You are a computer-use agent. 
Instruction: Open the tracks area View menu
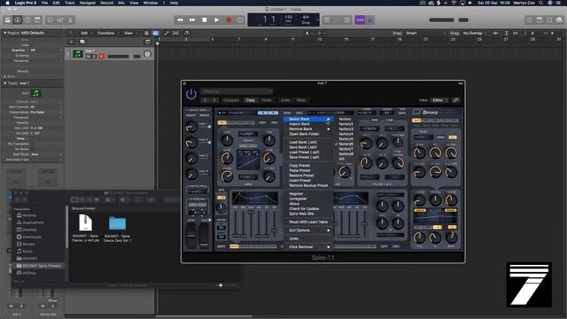point(130,33)
